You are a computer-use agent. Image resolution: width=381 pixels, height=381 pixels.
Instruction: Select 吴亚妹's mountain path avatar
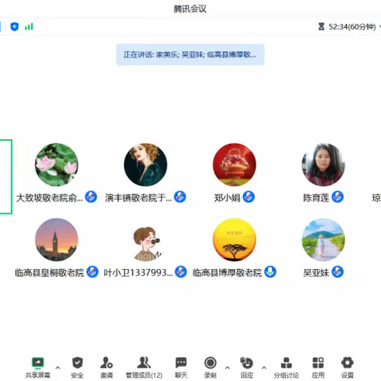[323, 240]
